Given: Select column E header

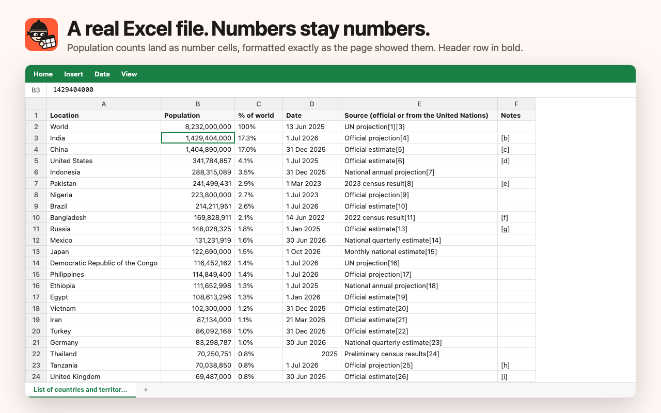Looking at the screenshot, I should (419, 104).
